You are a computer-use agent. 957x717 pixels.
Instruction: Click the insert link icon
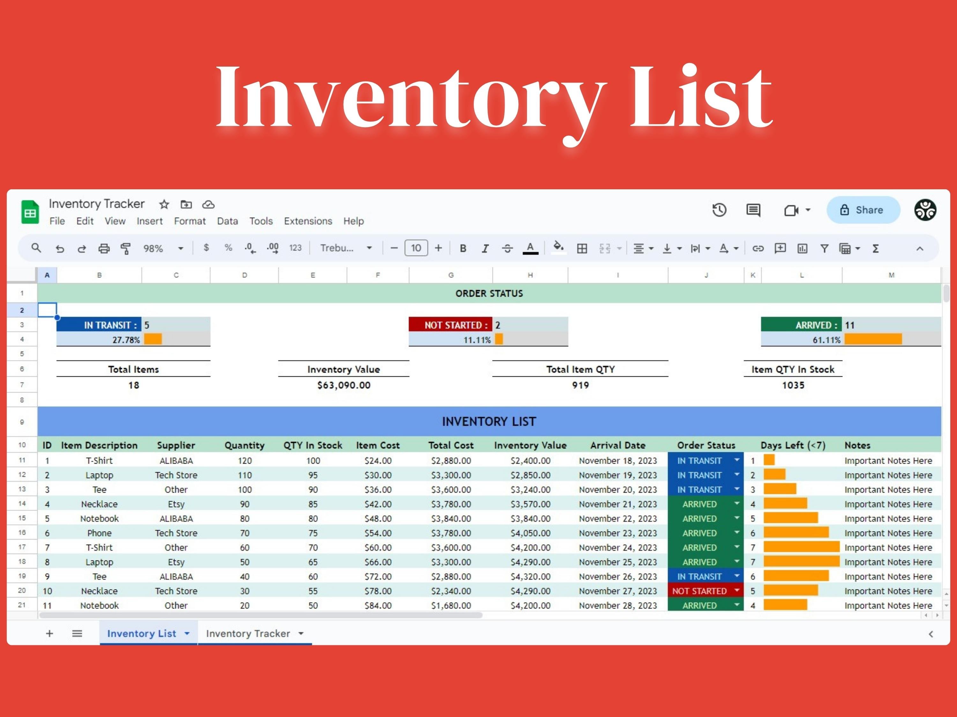coord(758,249)
